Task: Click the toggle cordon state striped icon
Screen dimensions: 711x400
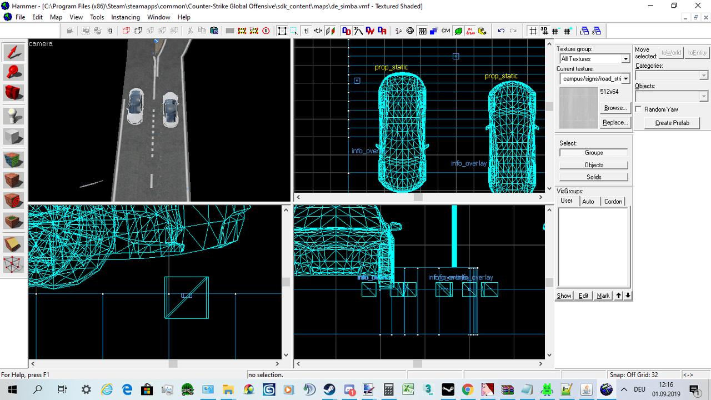Action: pos(242,31)
